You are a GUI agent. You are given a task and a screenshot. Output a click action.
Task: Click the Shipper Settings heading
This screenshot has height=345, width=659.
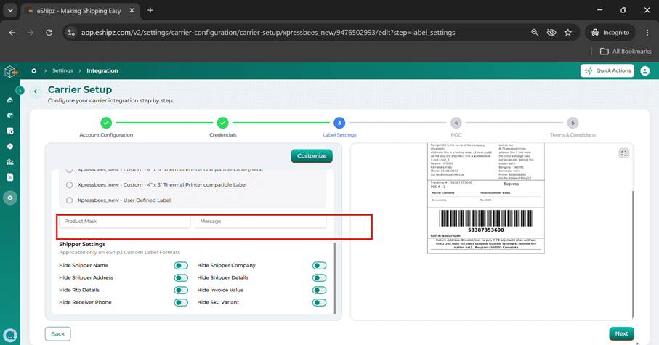[x=82, y=244]
